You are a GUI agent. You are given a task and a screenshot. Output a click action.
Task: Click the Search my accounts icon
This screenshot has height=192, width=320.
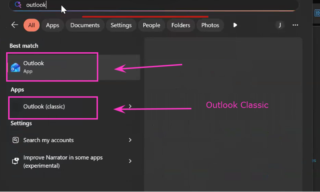15,140
